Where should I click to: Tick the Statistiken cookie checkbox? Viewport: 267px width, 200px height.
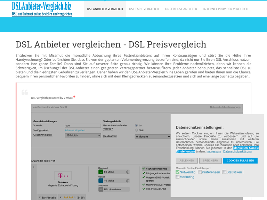225,172
